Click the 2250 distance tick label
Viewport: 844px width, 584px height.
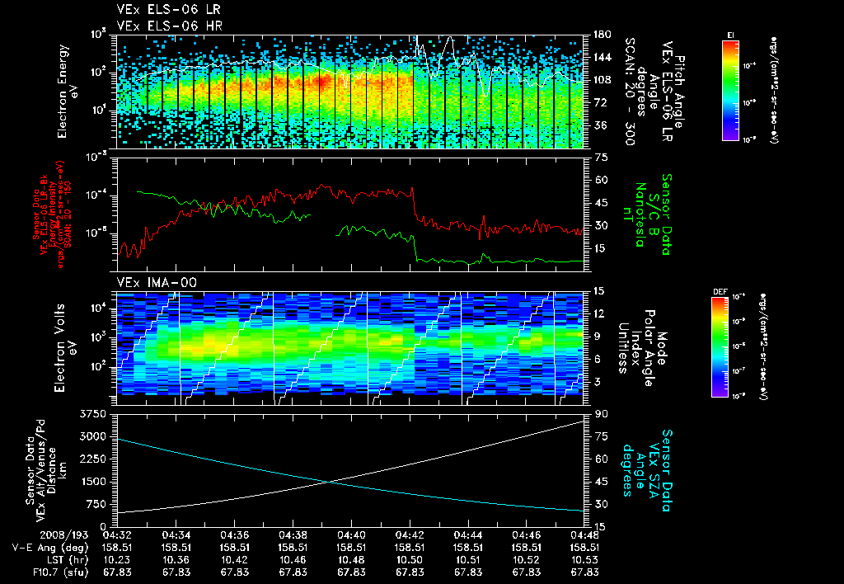[x=93, y=459]
